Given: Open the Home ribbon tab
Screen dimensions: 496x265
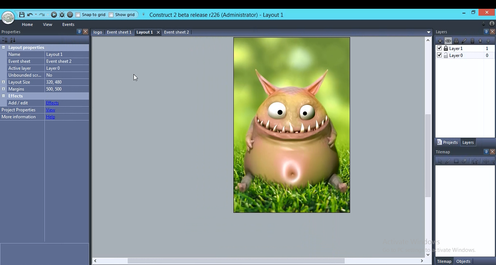Looking at the screenshot, I should (x=27, y=24).
